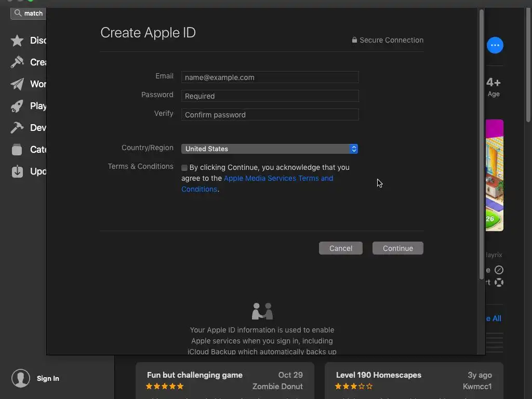Click reviewer name Zombie Donut
The image size is (532, 399).
[277, 387]
